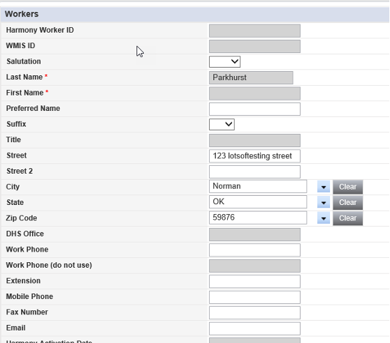Click the Email label

click(16, 328)
